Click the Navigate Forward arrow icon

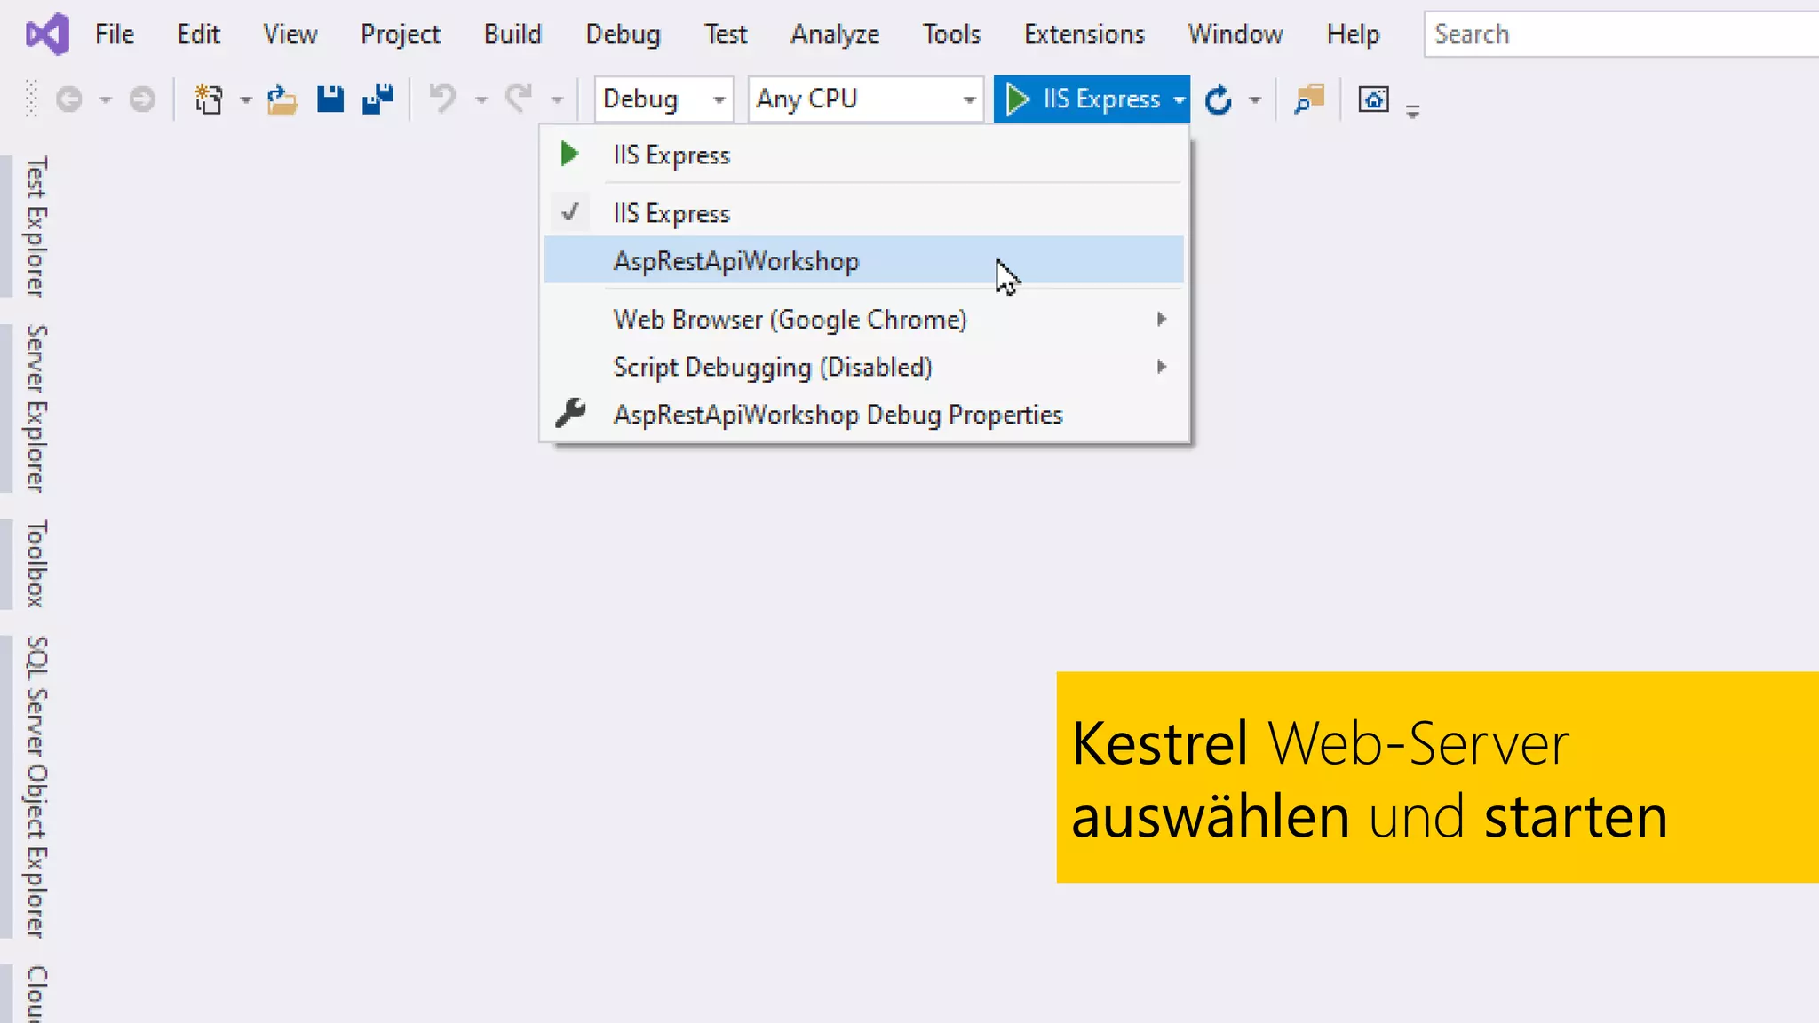[x=142, y=99]
